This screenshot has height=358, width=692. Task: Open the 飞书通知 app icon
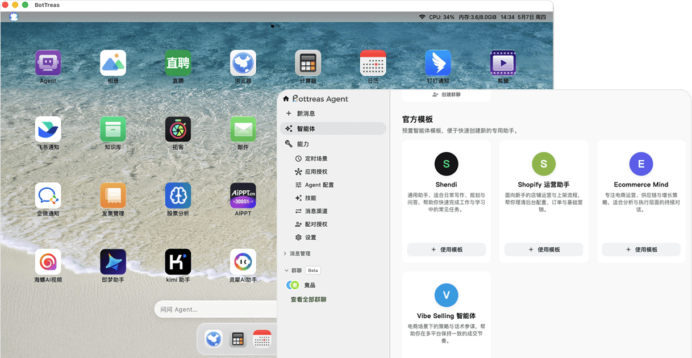point(48,129)
